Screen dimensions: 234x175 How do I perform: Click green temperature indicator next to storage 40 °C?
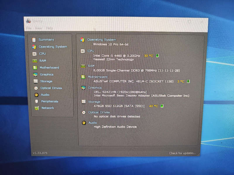pos(162,106)
